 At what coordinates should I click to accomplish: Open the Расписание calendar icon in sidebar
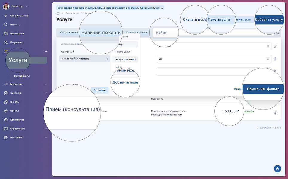pos(6,33)
